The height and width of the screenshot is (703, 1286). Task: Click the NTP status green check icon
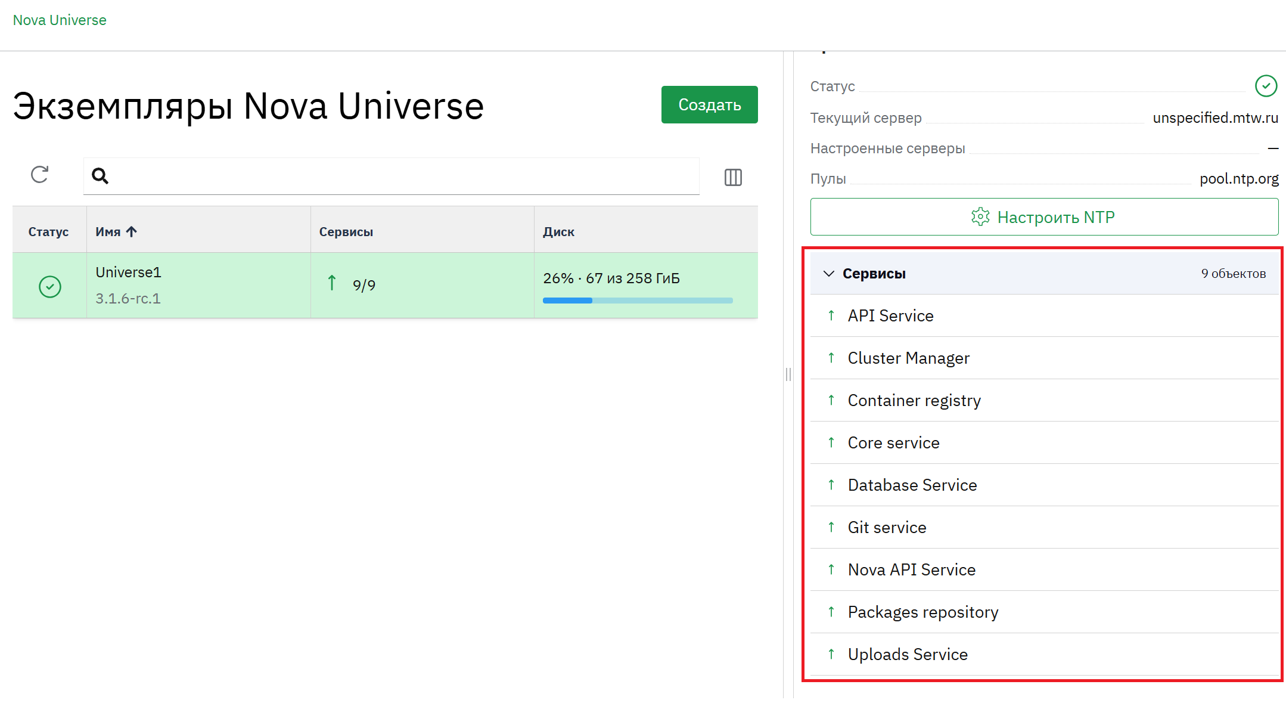(1266, 86)
